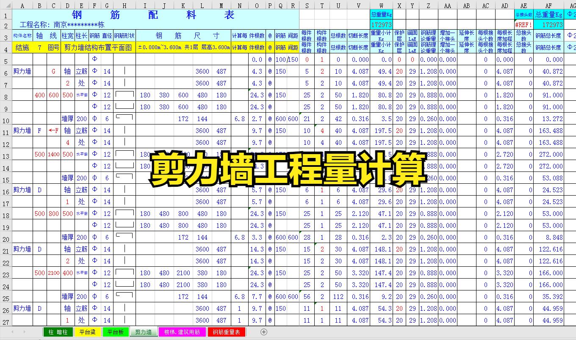Click row 10 header
576x340 pixels.
click(x=6, y=119)
